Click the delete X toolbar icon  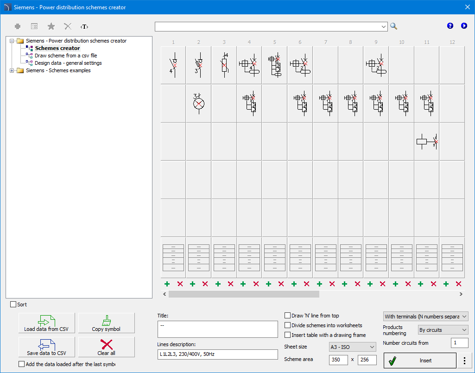(68, 27)
